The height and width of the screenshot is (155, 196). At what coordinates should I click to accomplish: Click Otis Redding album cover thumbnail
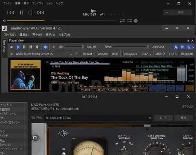pyautogui.click(x=25, y=75)
